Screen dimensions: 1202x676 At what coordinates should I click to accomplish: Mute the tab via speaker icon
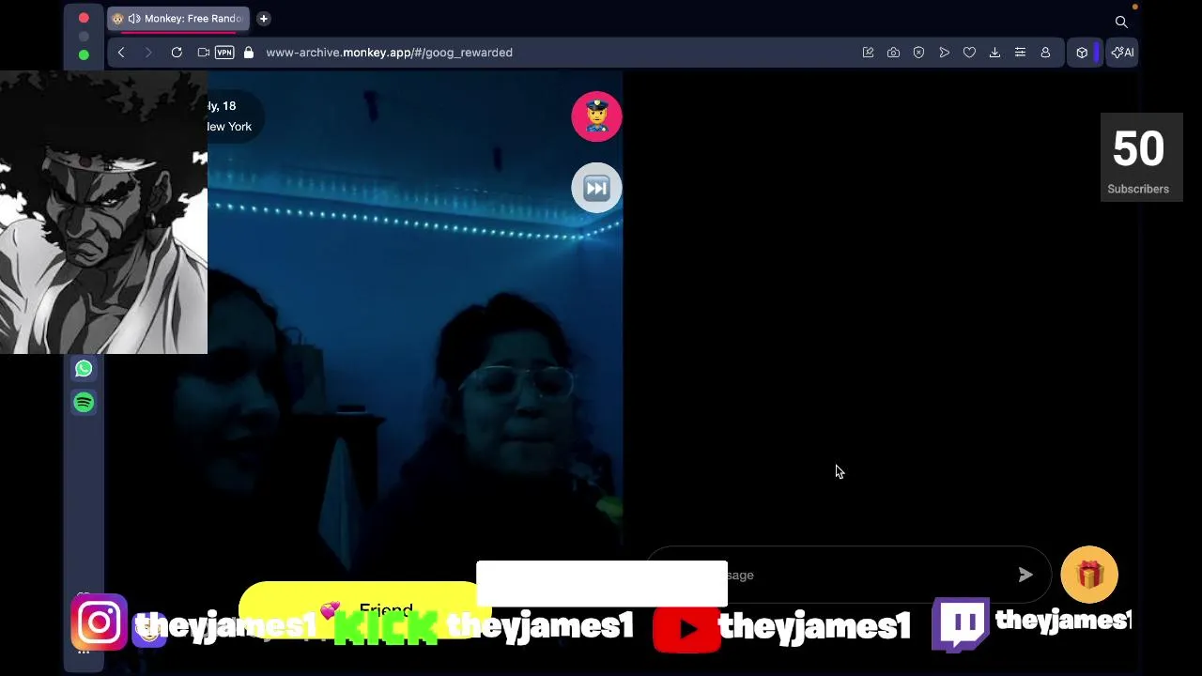point(134,19)
